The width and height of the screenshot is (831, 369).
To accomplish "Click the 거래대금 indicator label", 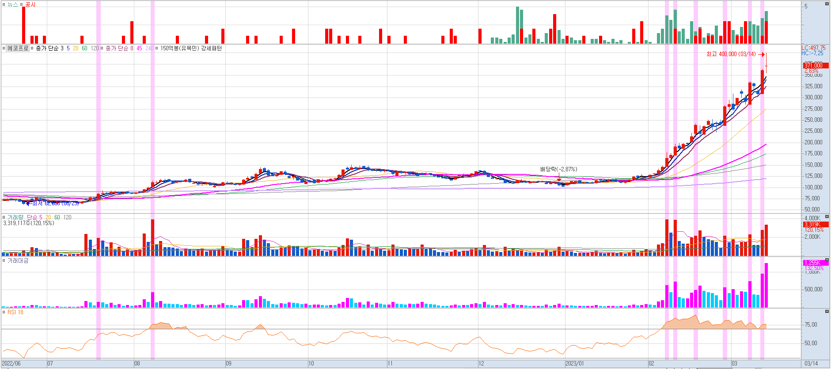I will point(18,261).
